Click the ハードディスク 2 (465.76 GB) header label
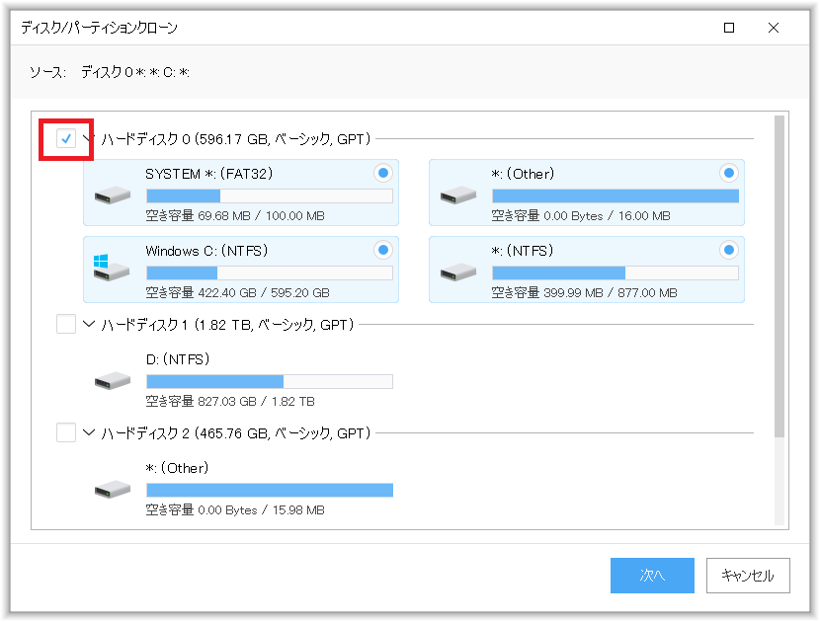This screenshot has height=622, width=820. 236,433
